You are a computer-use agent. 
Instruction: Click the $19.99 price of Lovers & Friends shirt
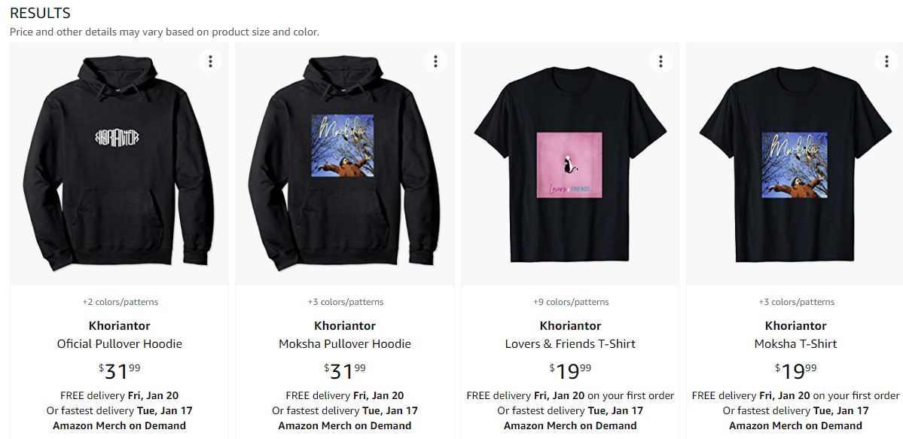(570, 371)
